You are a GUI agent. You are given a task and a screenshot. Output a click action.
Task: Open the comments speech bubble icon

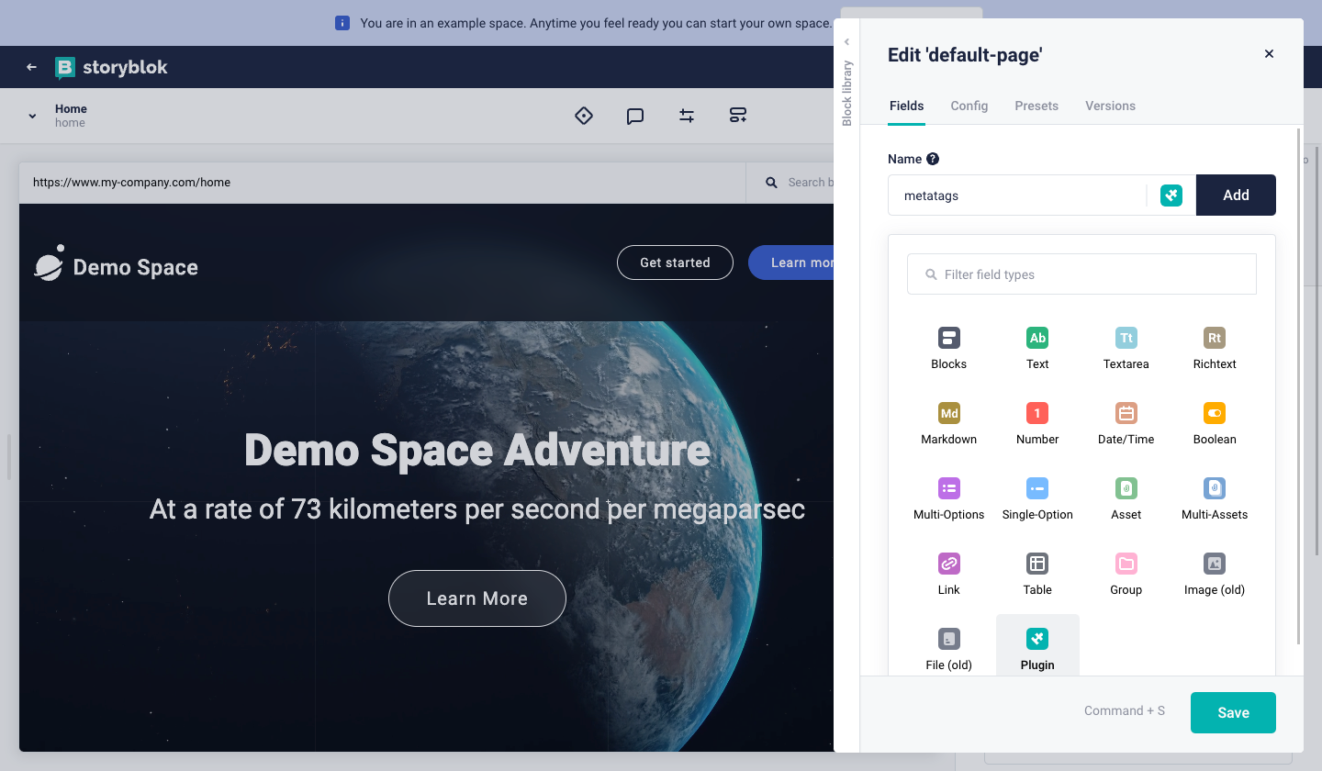635,116
